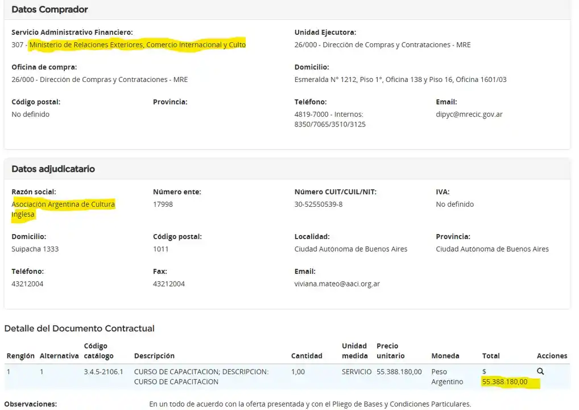
Task: Click the Renglón column header
Action: pyautogui.click(x=20, y=356)
